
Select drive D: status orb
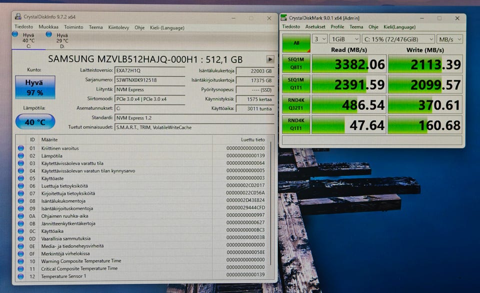pyautogui.click(x=49, y=34)
